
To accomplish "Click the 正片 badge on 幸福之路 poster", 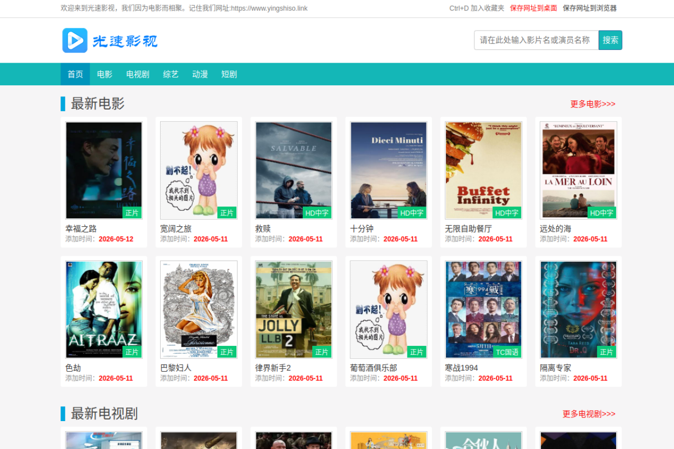I will point(132,213).
